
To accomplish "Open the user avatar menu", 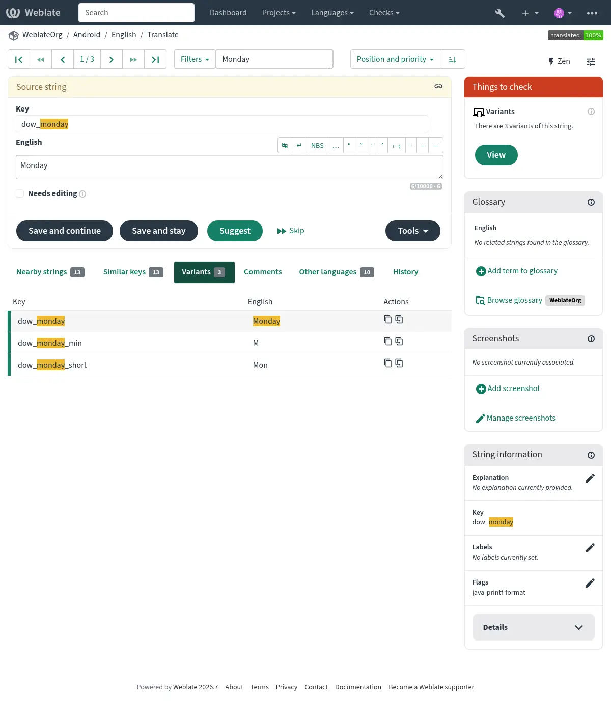I will point(563,13).
